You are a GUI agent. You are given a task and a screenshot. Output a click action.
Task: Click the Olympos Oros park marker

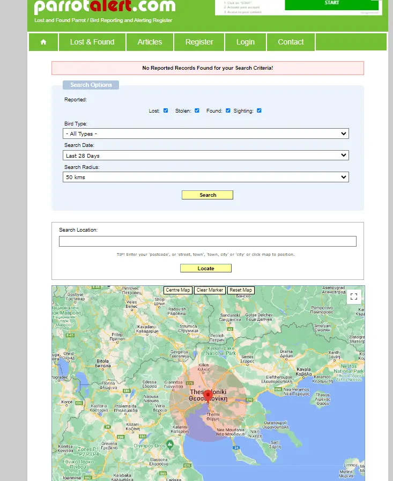coord(170,445)
